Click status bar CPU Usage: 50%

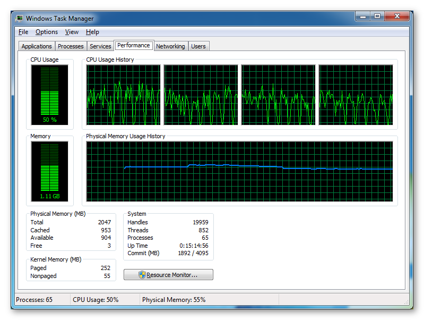[x=96, y=300]
